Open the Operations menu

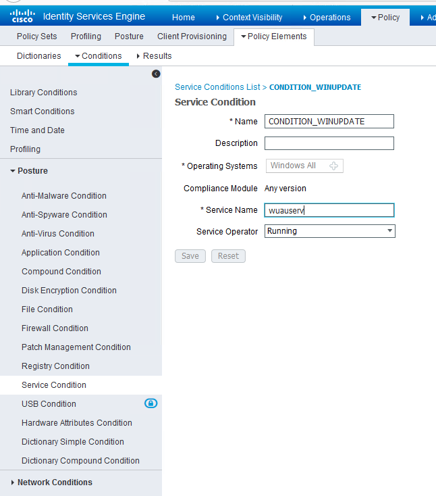click(x=327, y=18)
